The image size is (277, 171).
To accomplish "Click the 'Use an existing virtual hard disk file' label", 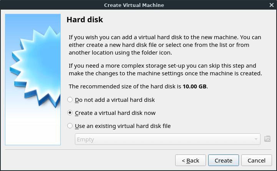I will point(123,126).
